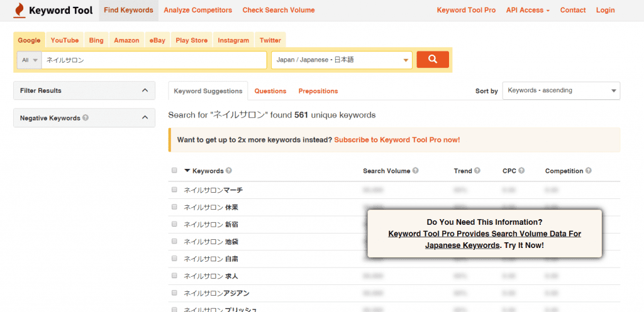Click the CPC column header
The width and height of the screenshot is (644, 312).
[509, 171]
